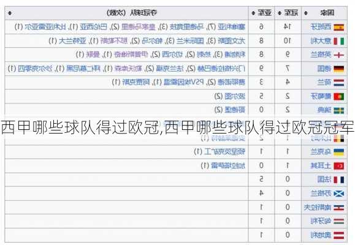This screenshot has height=245, width=355.
Task: Open the 波尔图 team link
Action: [235, 96]
